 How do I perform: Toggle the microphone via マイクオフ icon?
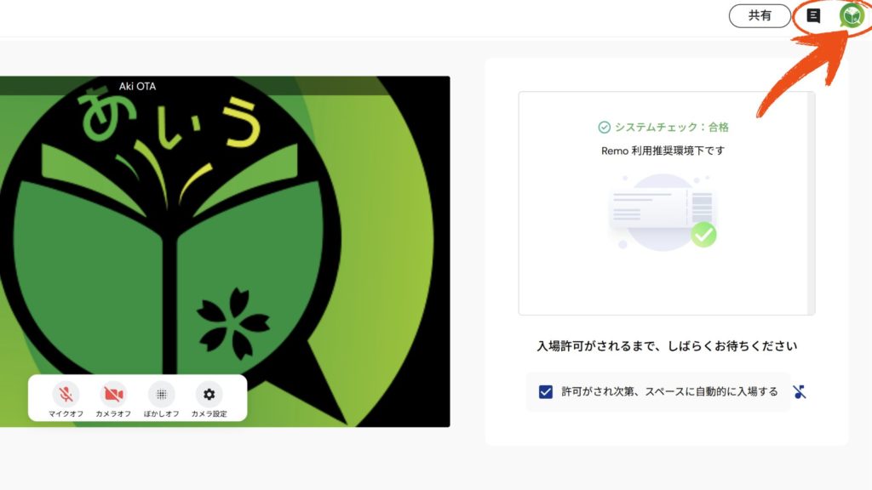66,395
